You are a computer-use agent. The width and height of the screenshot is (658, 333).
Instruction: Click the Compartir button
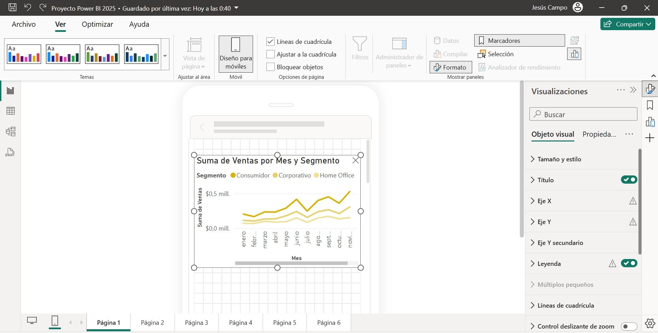pyautogui.click(x=627, y=24)
